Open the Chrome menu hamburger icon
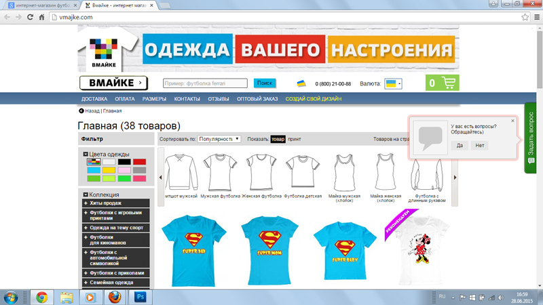This screenshot has height=305, width=543. tap(537, 17)
